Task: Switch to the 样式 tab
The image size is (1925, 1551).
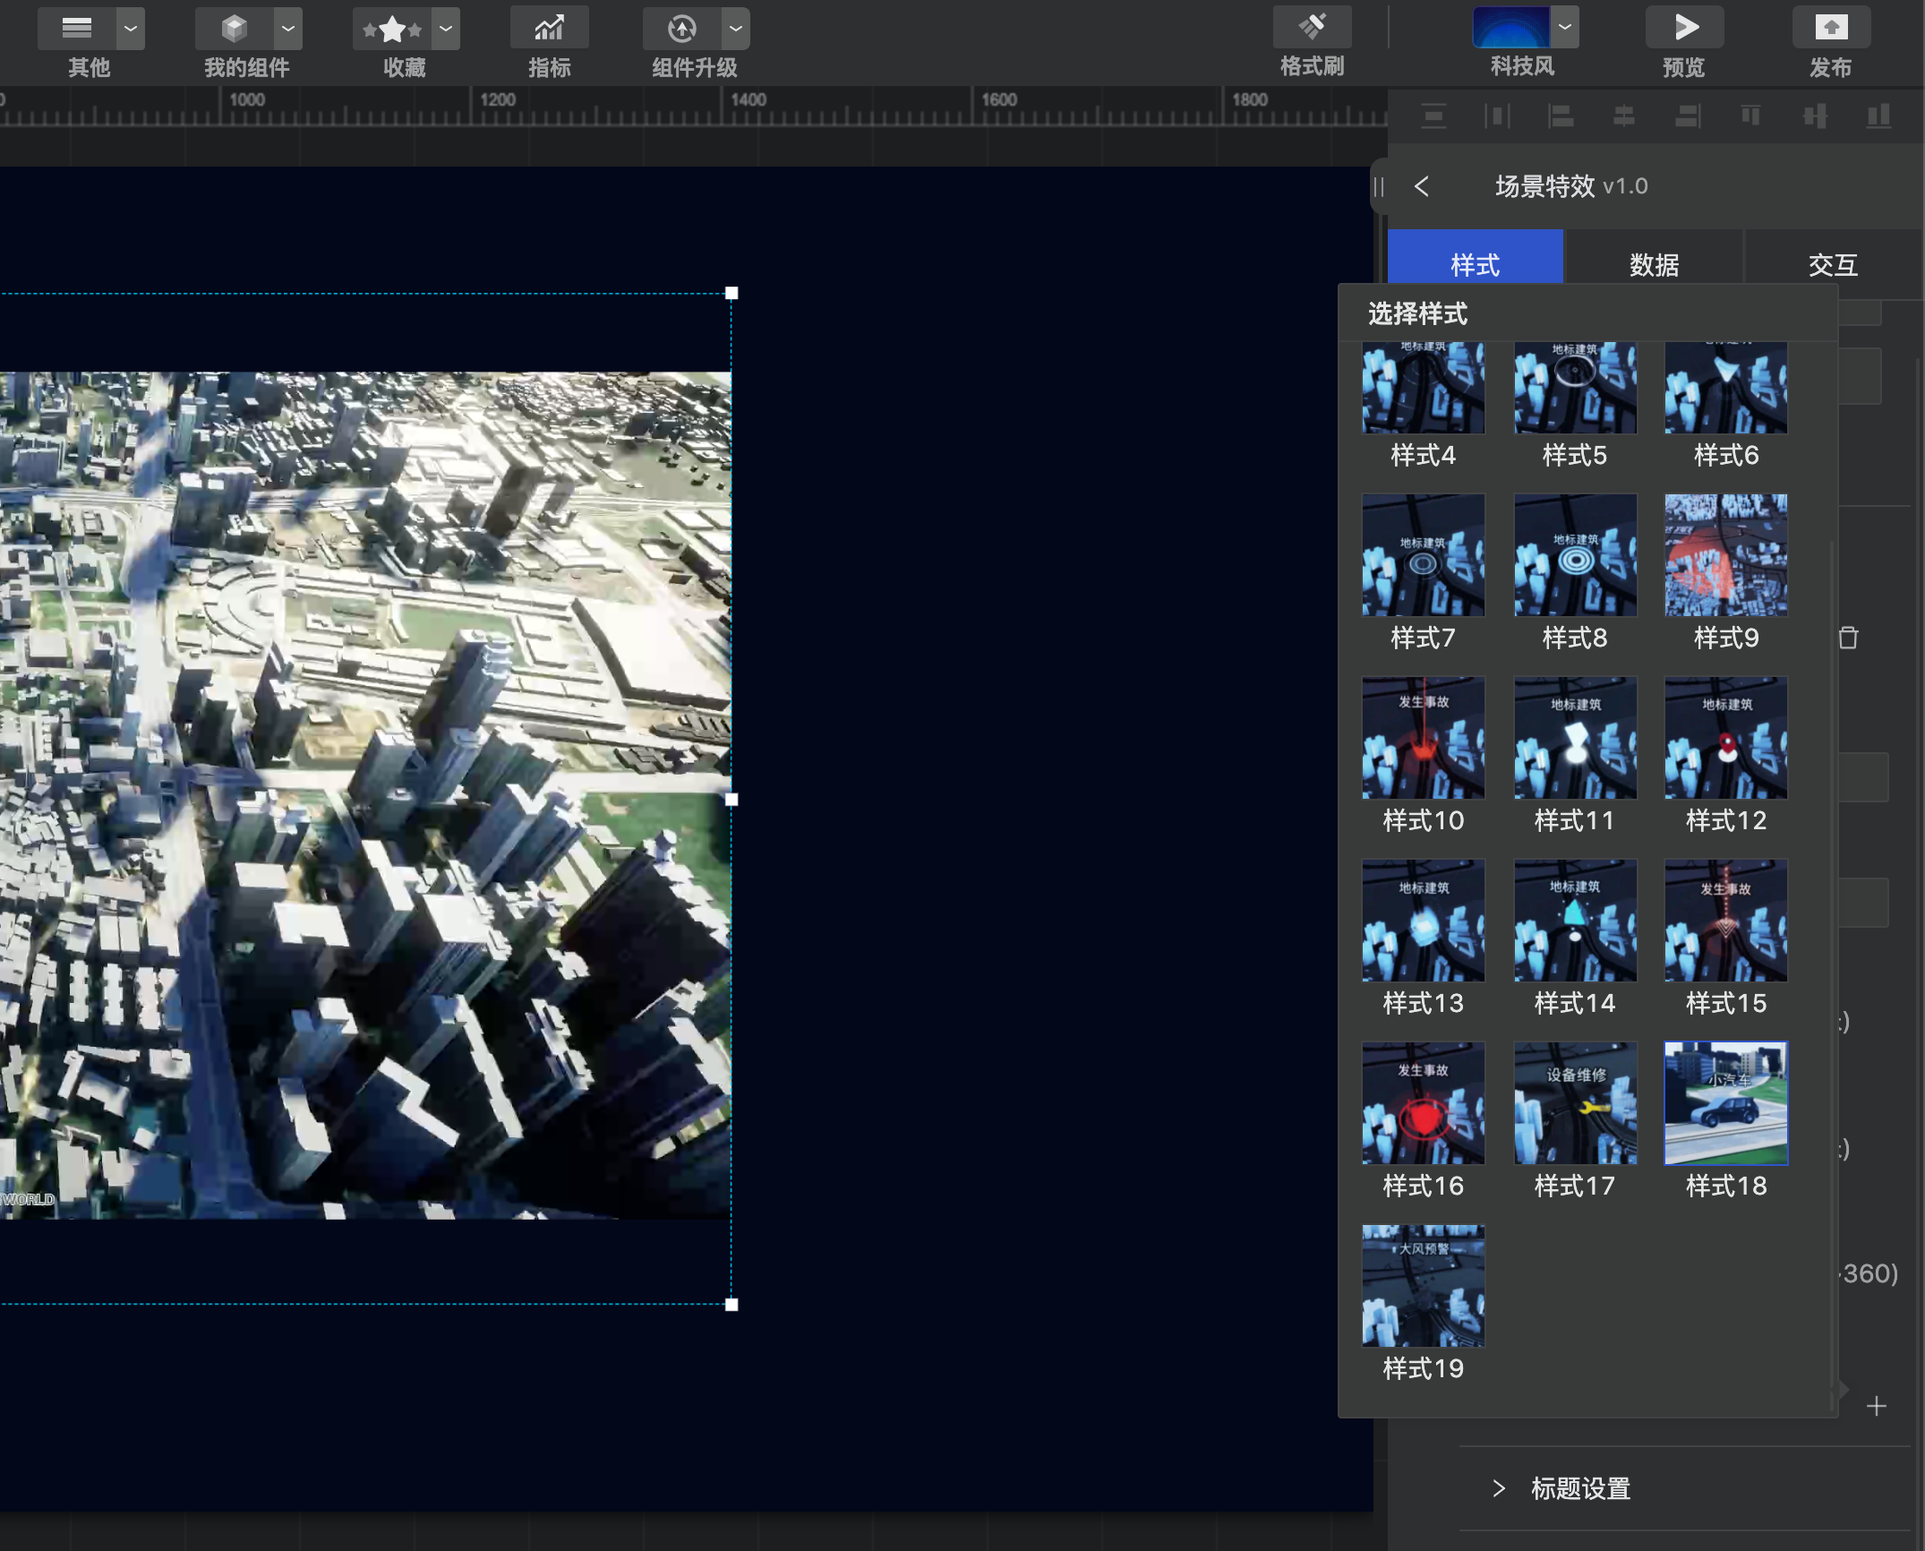Action: pyautogui.click(x=1476, y=264)
